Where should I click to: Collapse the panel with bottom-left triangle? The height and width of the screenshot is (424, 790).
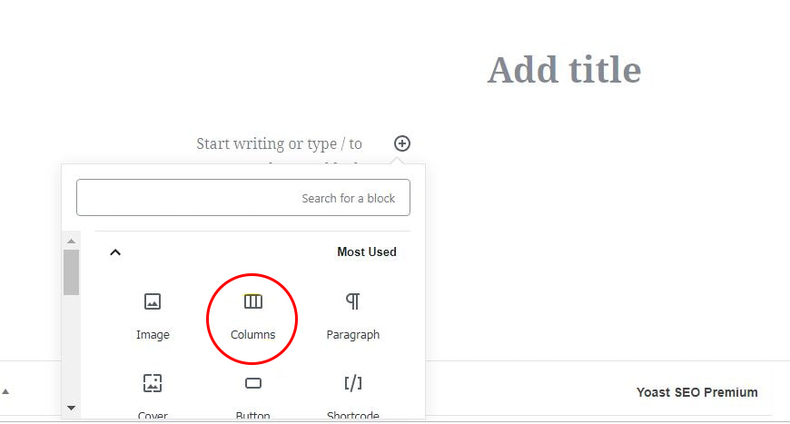click(x=5, y=391)
